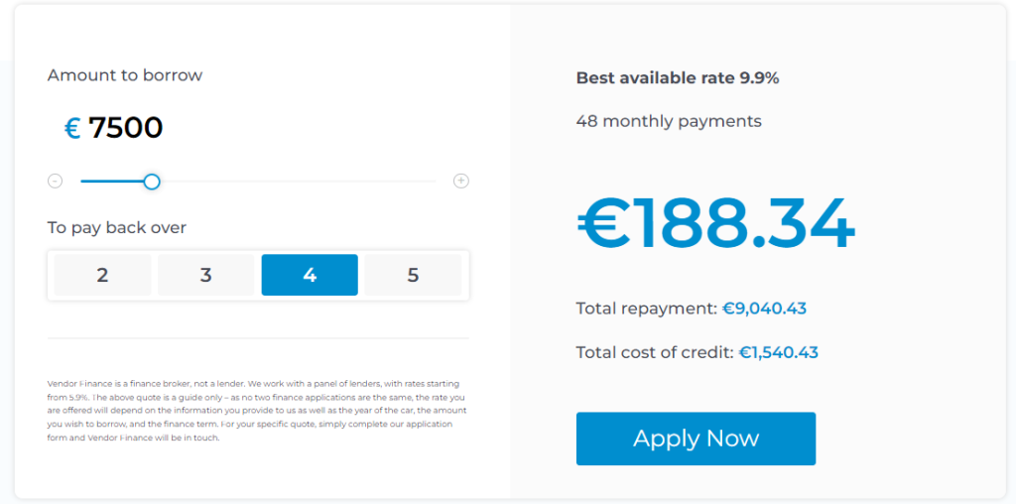Click the blue euro symbol beside 7500
Screen dimensions: 1016x504
coord(72,128)
